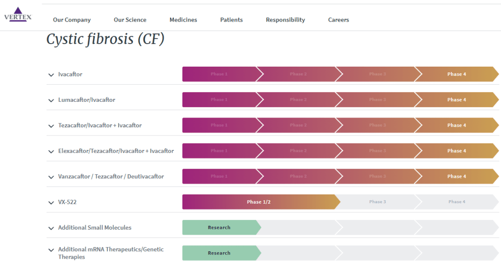Open the Our Science menu
Screen dimensions: 501x261
pyautogui.click(x=130, y=20)
